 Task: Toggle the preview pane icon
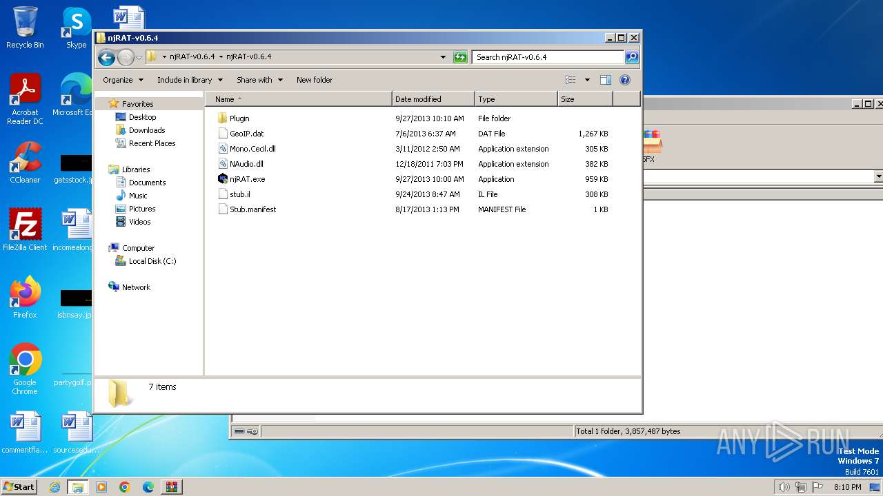point(606,80)
